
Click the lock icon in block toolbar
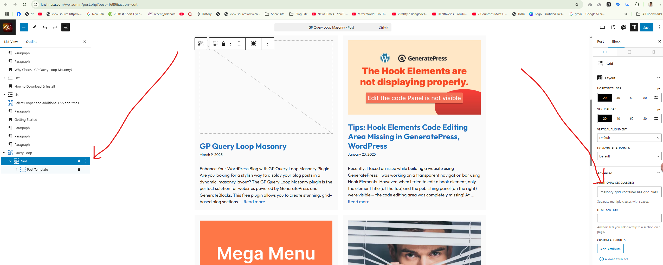223,44
